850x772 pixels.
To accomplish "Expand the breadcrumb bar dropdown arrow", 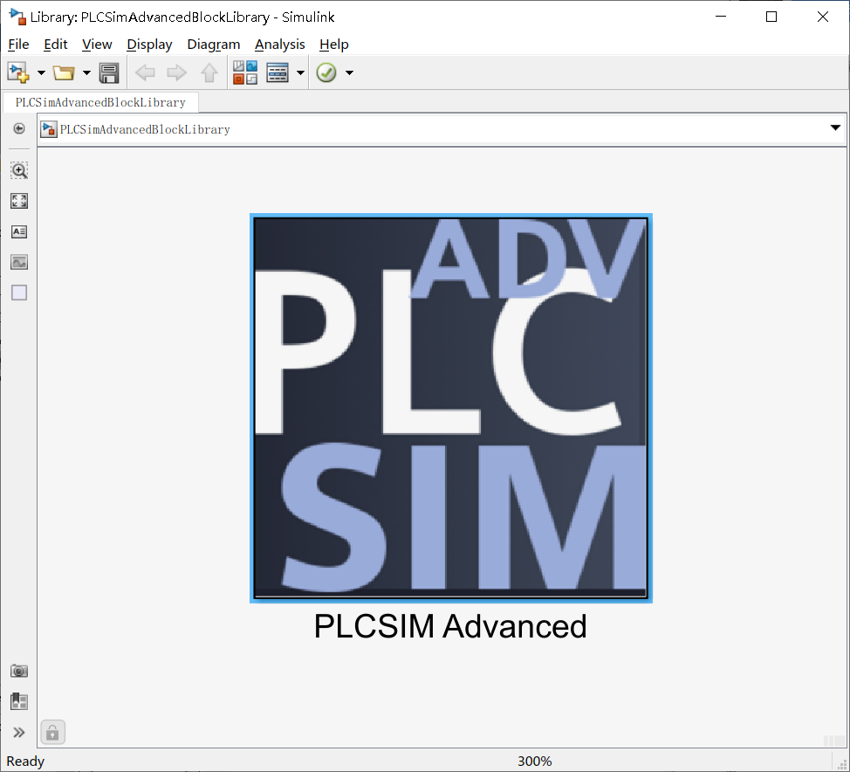I will point(835,128).
